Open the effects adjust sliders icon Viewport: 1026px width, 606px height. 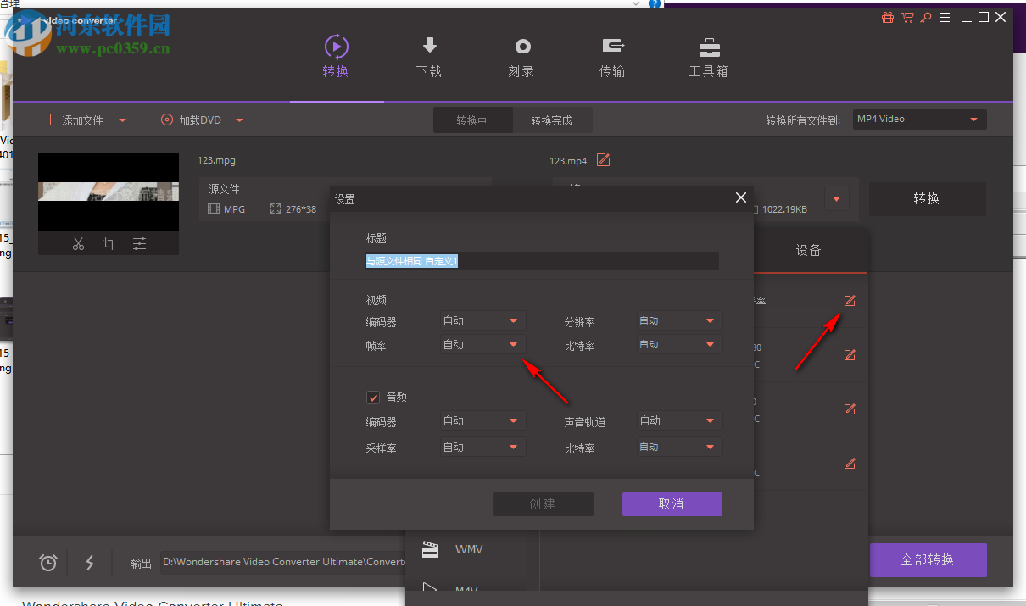139,244
